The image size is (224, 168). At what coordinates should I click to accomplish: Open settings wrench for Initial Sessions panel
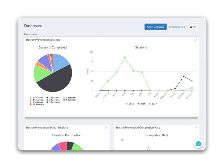click(x=106, y=128)
